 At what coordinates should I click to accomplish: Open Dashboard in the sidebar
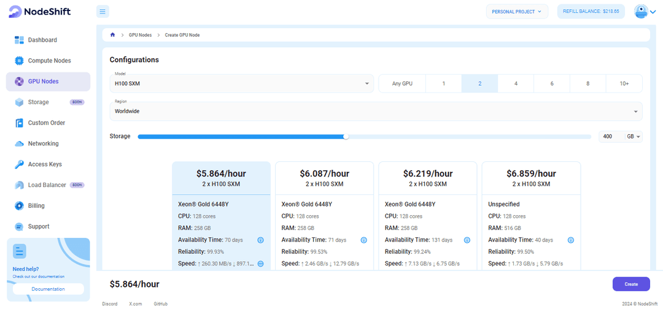[x=42, y=40]
